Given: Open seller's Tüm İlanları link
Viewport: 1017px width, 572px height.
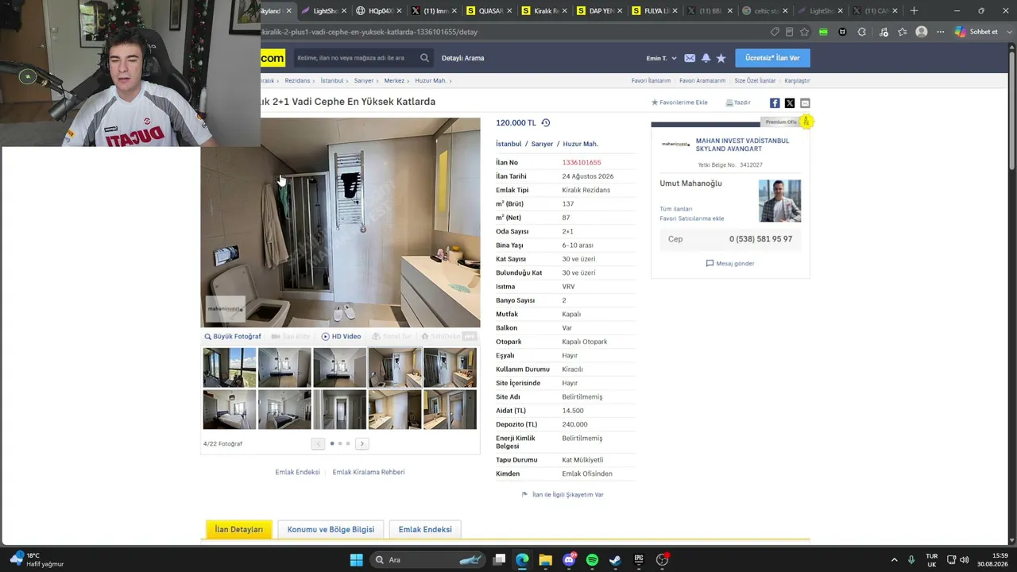Looking at the screenshot, I should [x=675, y=209].
